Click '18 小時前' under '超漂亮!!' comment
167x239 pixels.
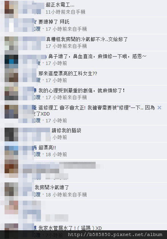pos(56,154)
